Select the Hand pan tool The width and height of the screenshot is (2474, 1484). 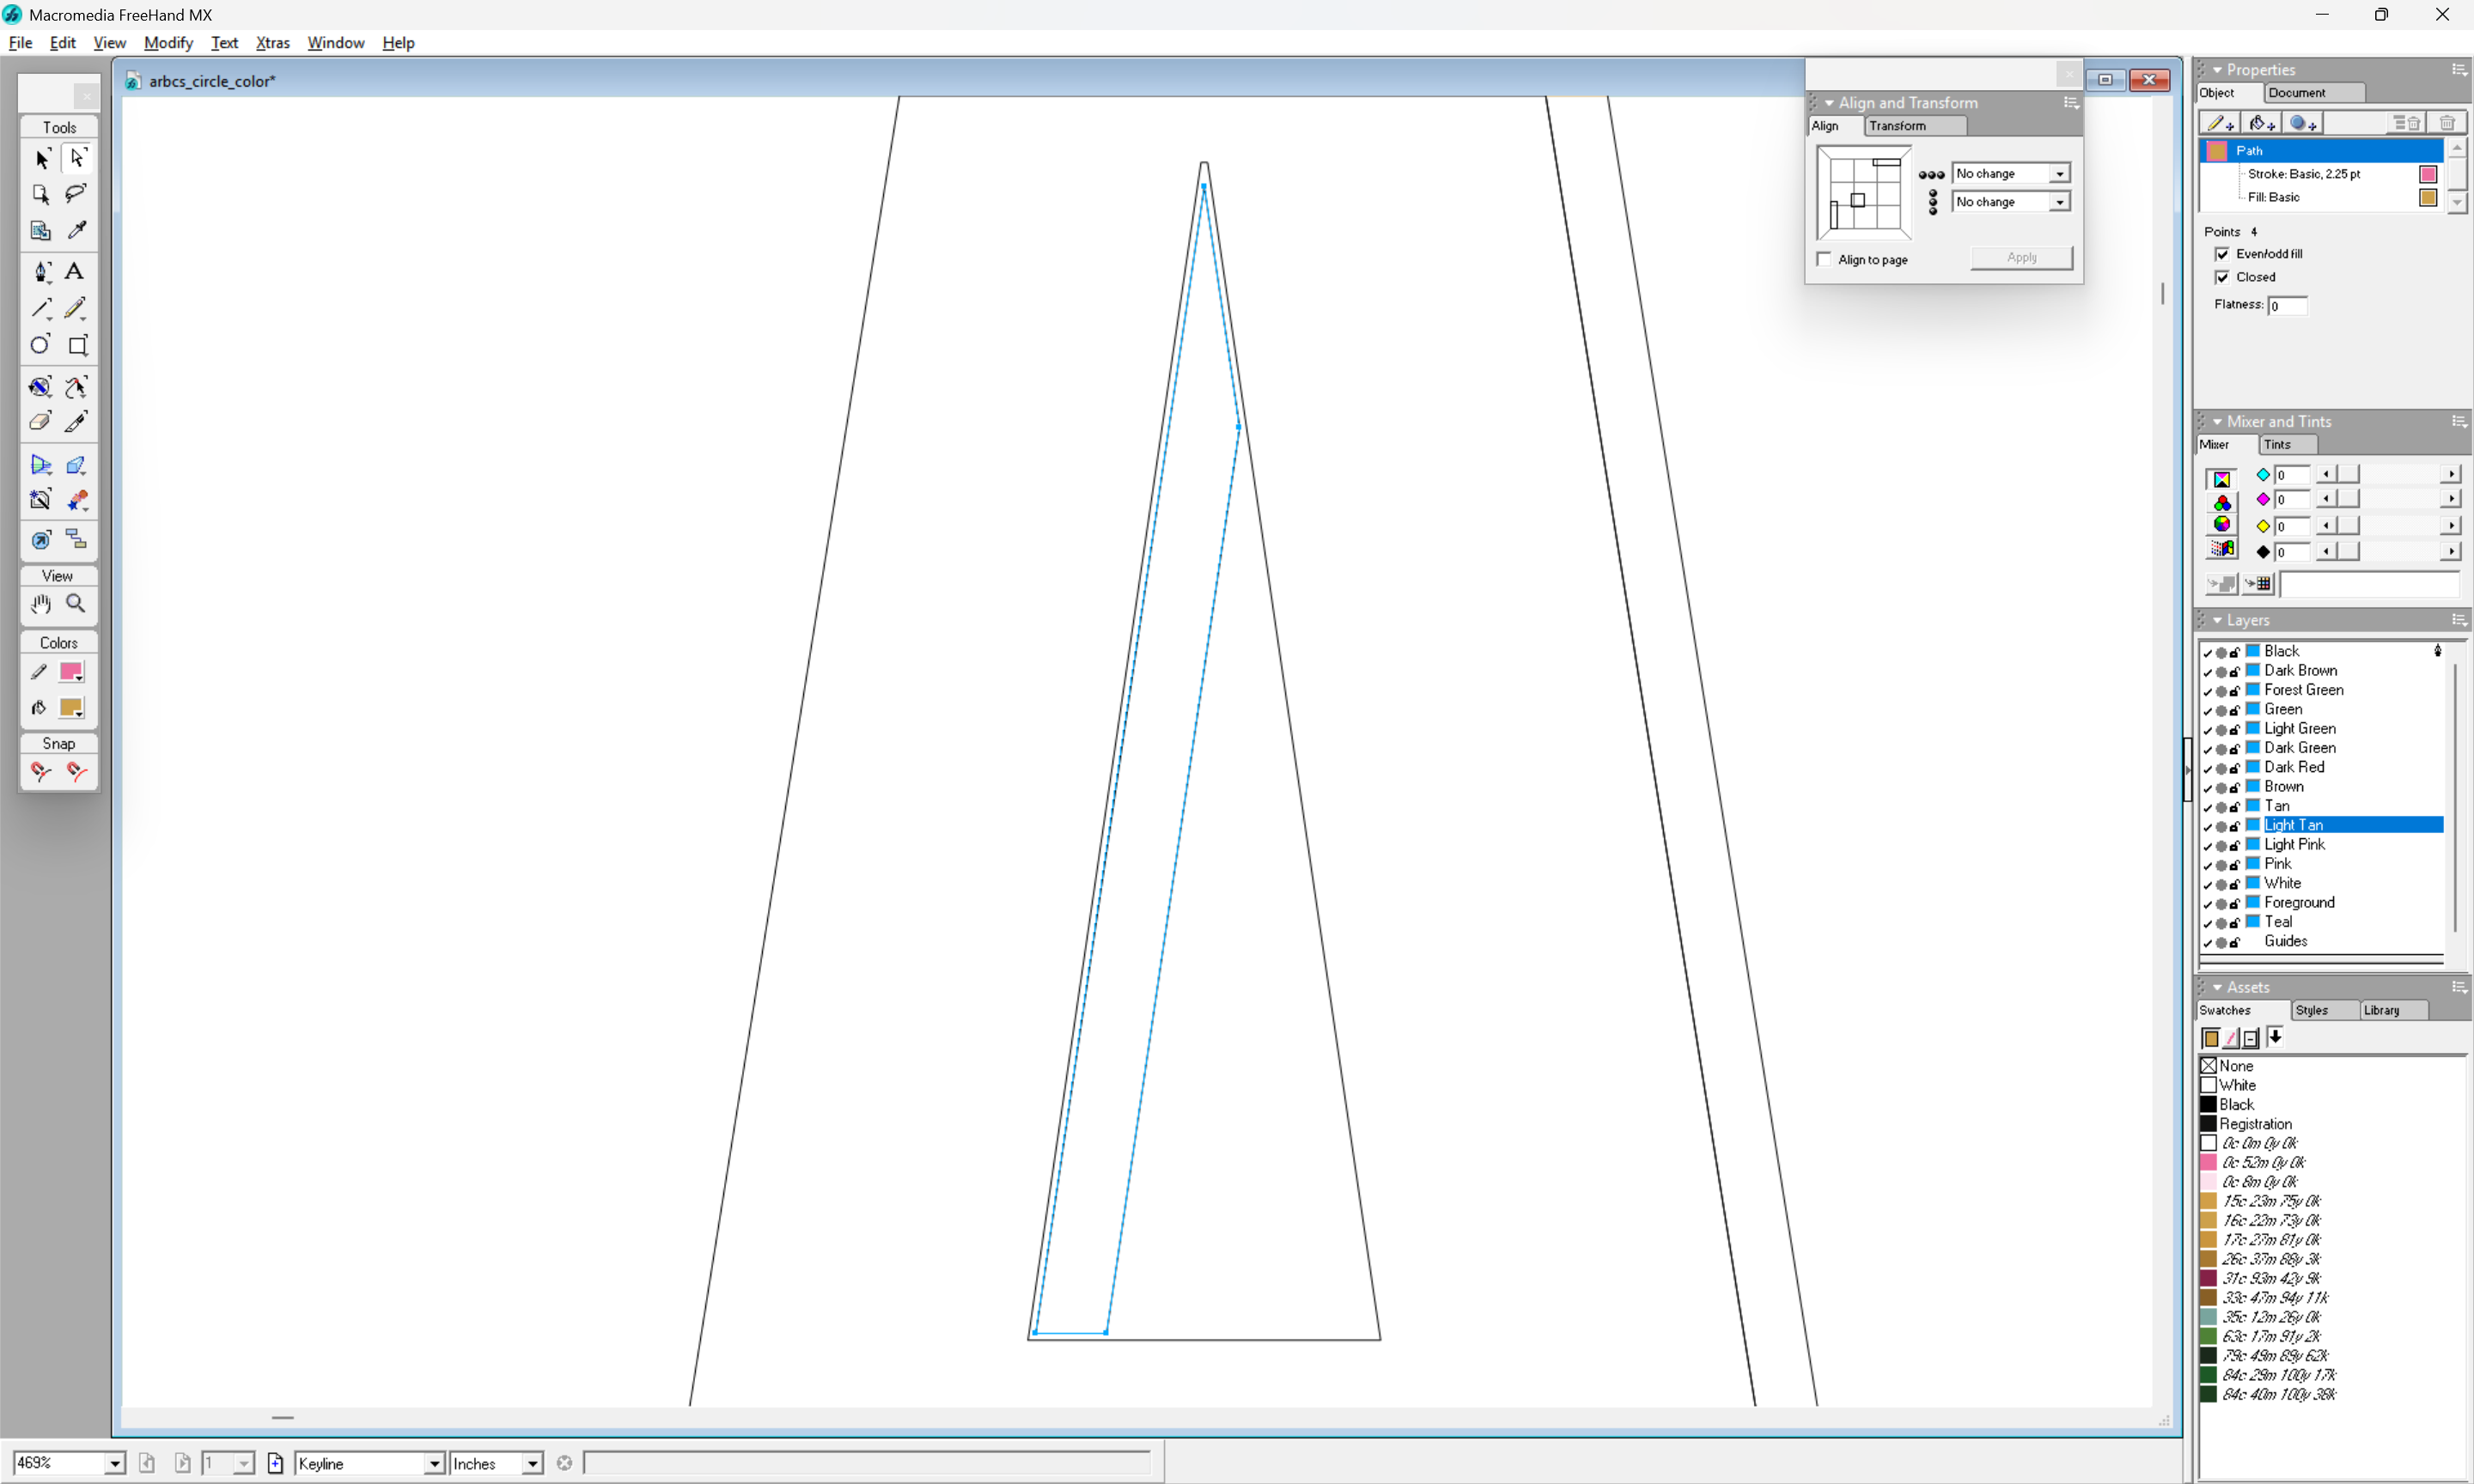click(40, 603)
